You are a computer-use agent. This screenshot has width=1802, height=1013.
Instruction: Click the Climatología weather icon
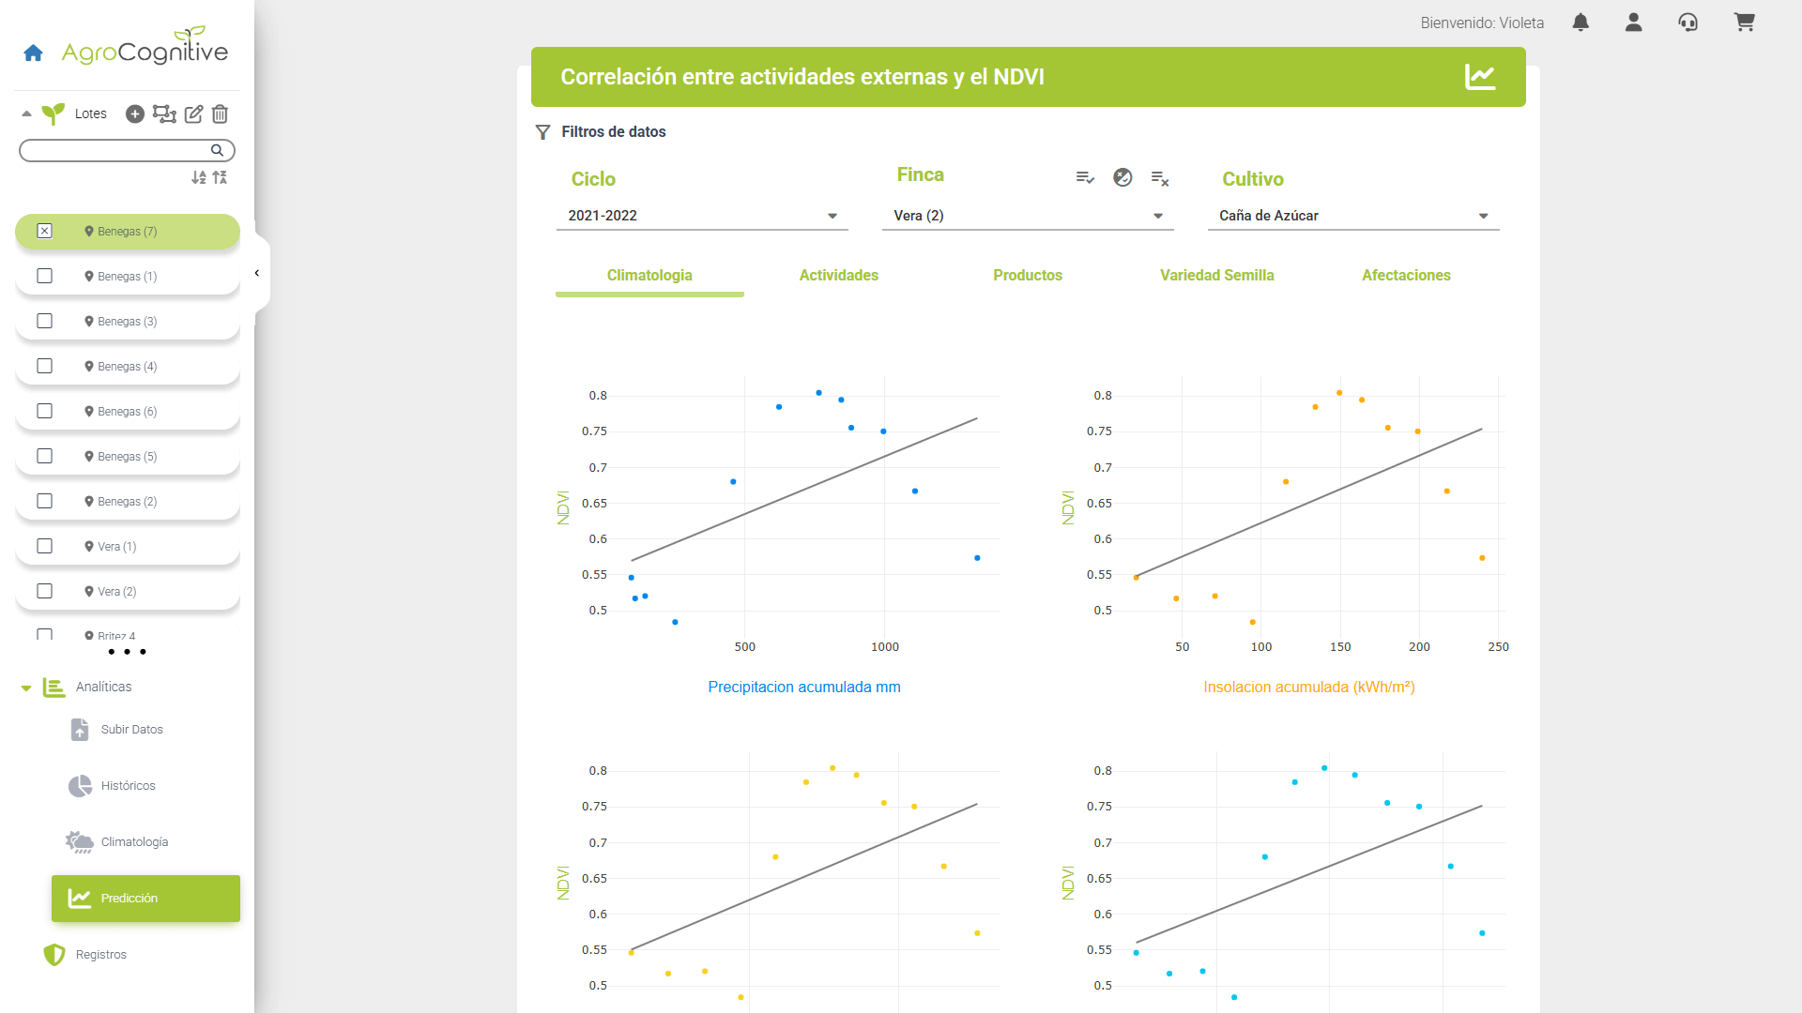[80, 842]
